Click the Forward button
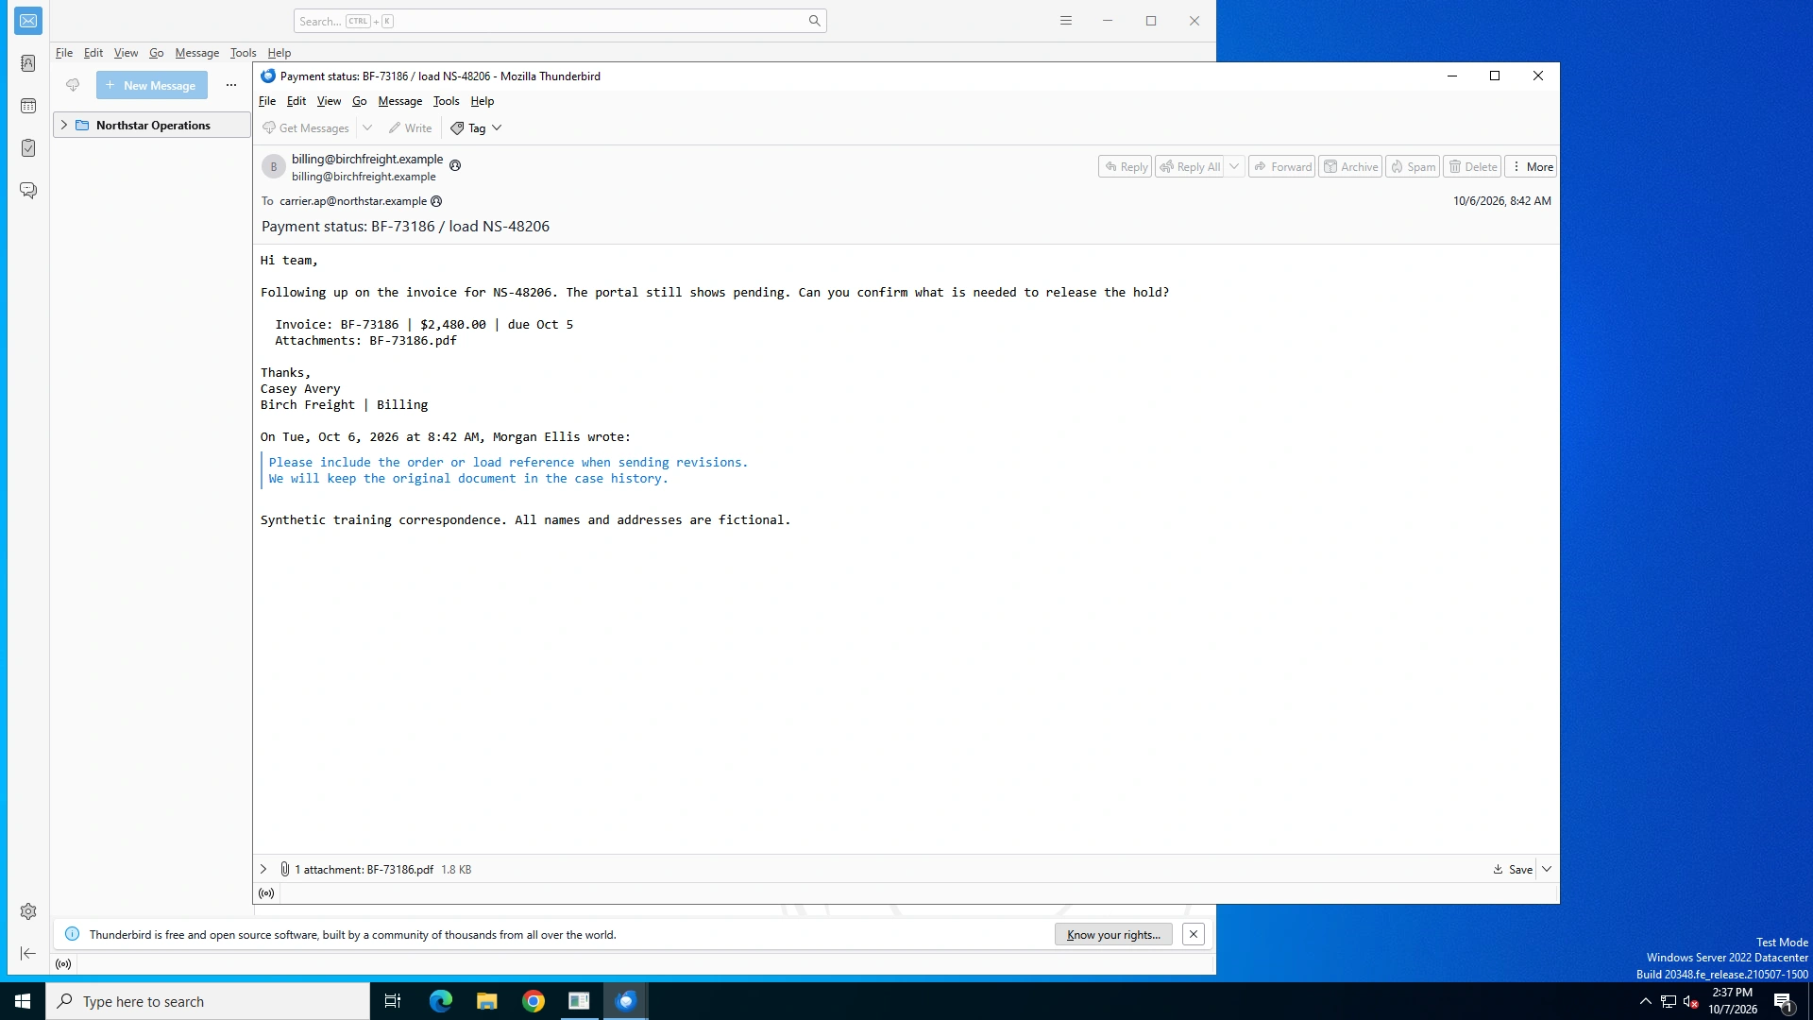This screenshot has height=1020, width=1813. pyautogui.click(x=1281, y=166)
